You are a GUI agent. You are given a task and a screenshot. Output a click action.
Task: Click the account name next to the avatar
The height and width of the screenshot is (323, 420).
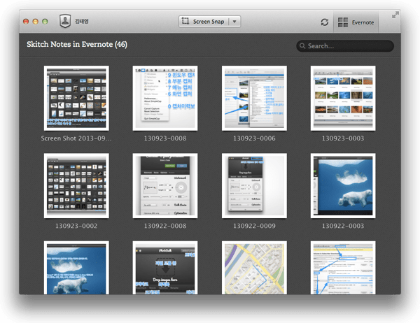coord(82,22)
